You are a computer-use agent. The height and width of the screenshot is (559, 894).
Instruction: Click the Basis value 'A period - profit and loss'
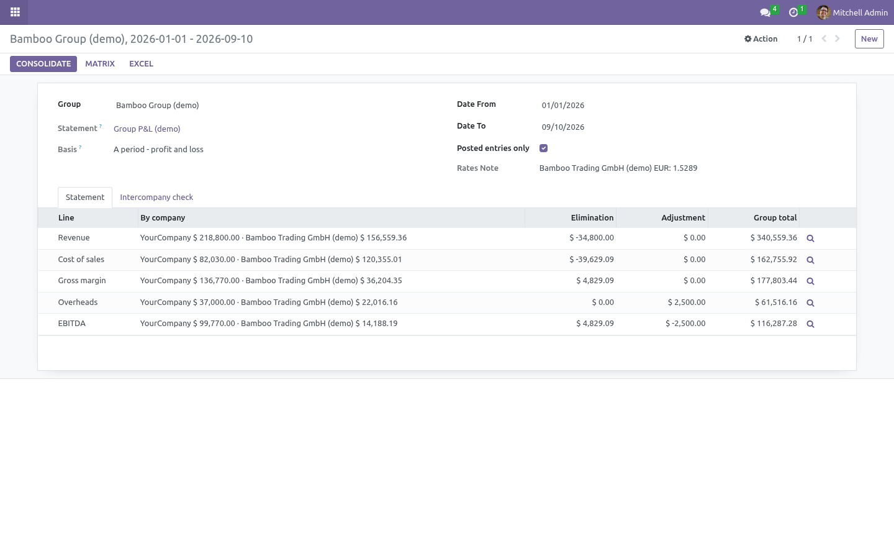(x=158, y=150)
